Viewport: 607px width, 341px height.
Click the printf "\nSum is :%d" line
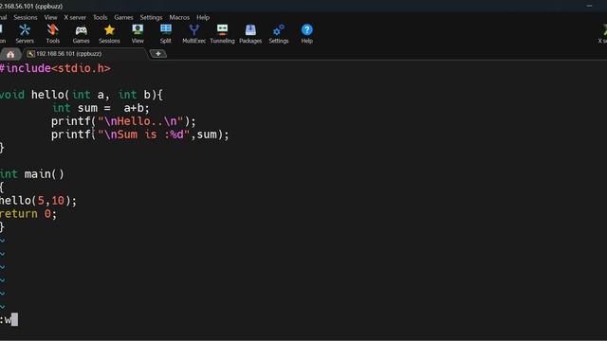pyautogui.click(x=139, y=135)
